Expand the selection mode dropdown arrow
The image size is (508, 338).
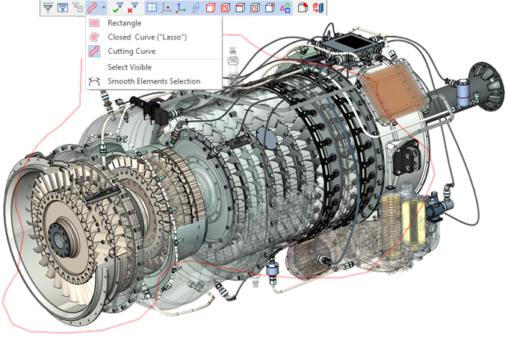pos(103,7)
